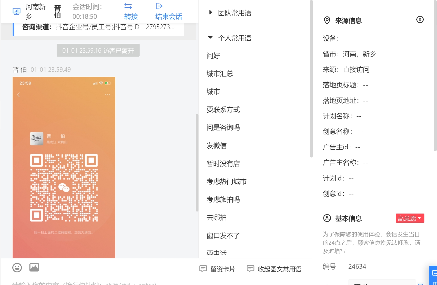Click the monitor device icon beside 河南新乡
Image resolution: width=437 pixels, height=285 pixels.
(x=17, y=11)
